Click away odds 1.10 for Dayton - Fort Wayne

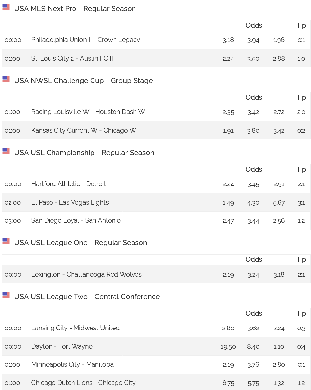pyautogui.click(x=279, y=347)
